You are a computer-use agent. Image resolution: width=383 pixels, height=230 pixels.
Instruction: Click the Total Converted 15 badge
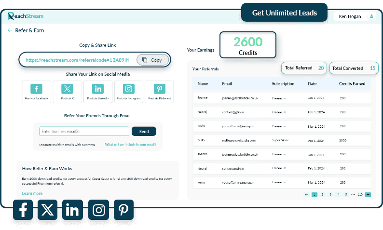click(354, 68)
